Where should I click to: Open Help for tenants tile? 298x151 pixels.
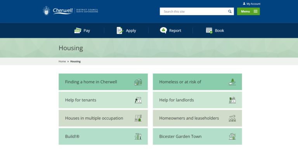point(103,100)
